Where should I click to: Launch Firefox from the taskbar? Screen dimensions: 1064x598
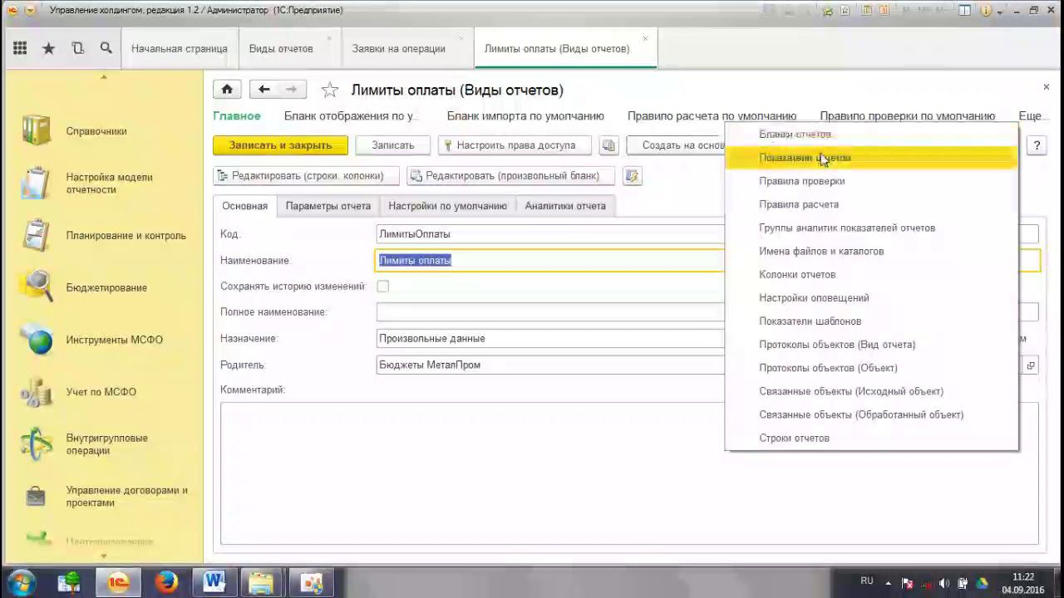coord(166,582)
